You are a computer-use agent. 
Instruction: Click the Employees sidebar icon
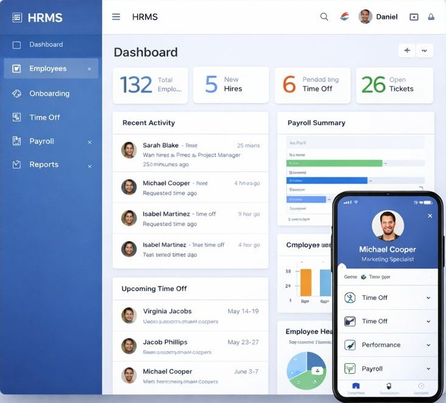tap(16, 69)
